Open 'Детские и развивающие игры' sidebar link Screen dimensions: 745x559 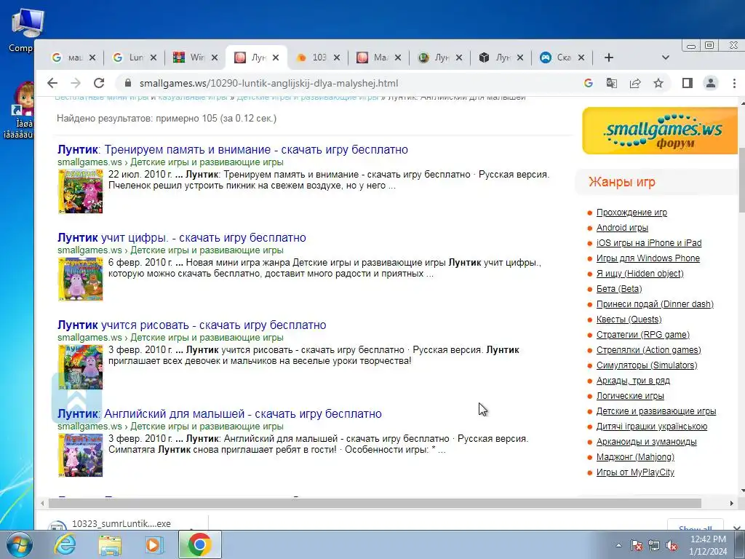click(656, 411)
